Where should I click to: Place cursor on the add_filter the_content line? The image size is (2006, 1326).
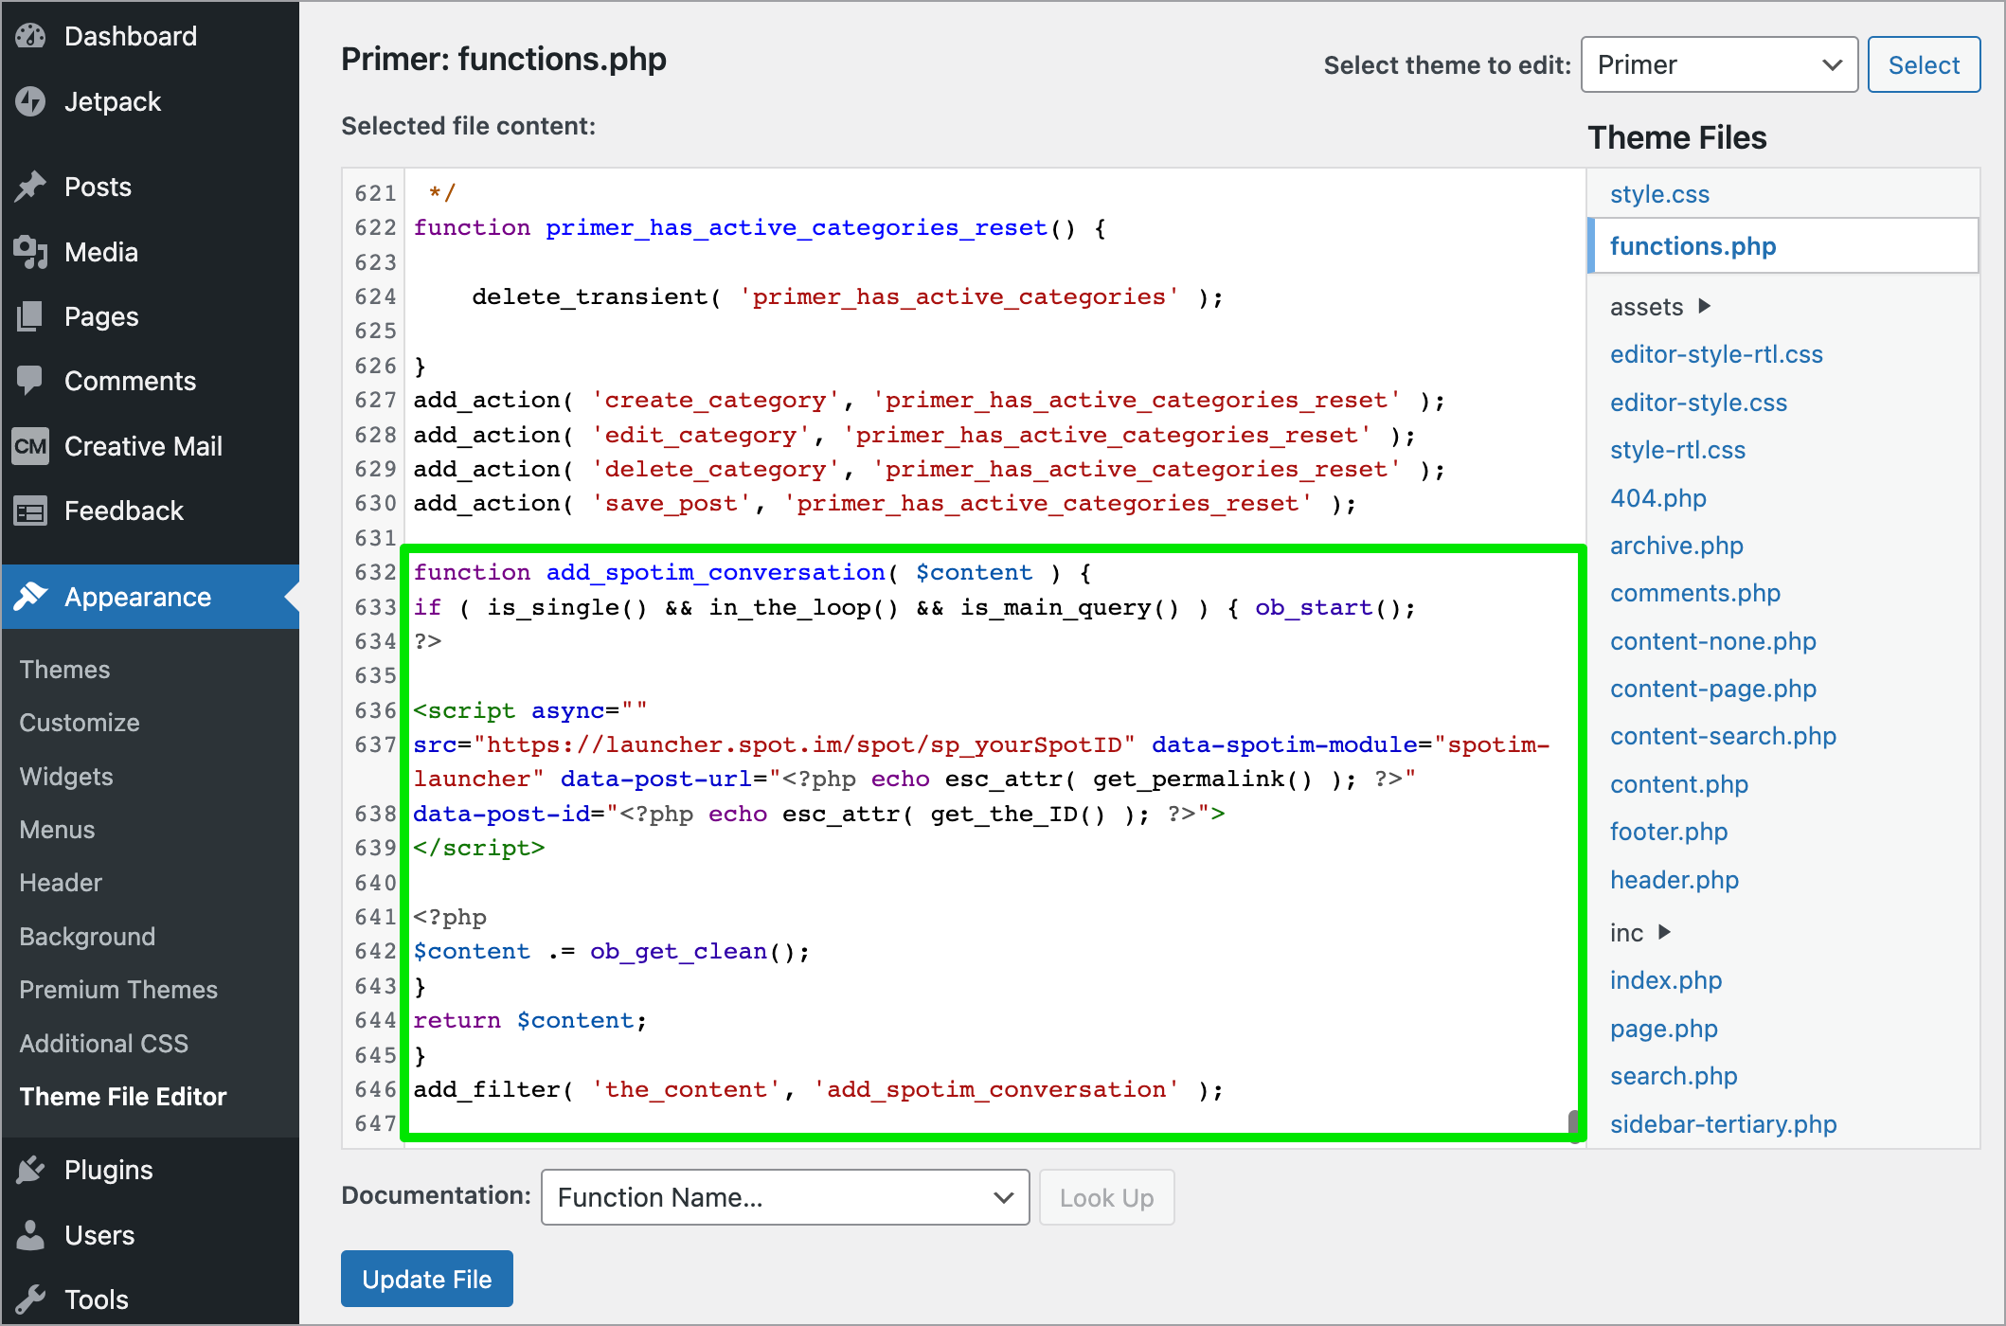pyautogui.click(x=818, y=1090)
